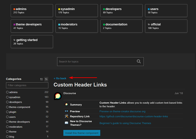This screenshot has height=139, width=196.
Task: Open Beginner's guide to Discourse Themes link
Action: (x=125, y=123)
